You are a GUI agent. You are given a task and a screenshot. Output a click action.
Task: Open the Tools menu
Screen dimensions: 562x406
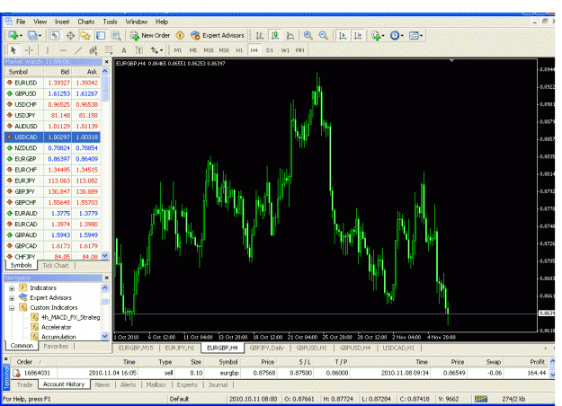point(110,22)
